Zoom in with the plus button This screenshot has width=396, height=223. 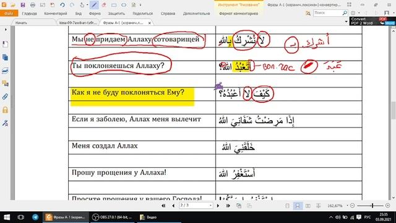pos(388,206)
